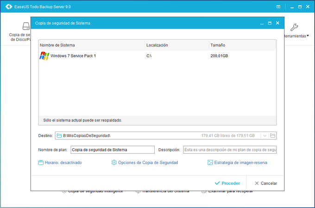Minimize the Copia de seguridad de Sistema dialog
Viewport: 315px width, 208px height.
coord(262,23)
